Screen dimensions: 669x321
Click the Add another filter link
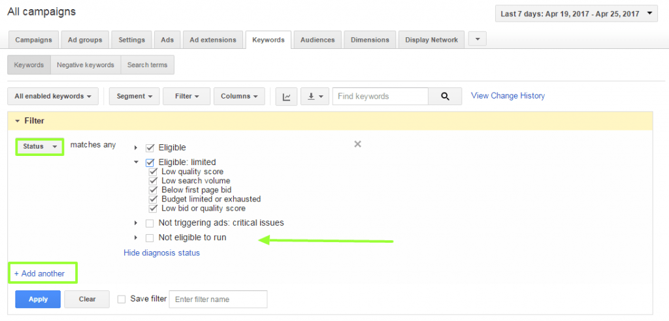click(x=40, y=273)
